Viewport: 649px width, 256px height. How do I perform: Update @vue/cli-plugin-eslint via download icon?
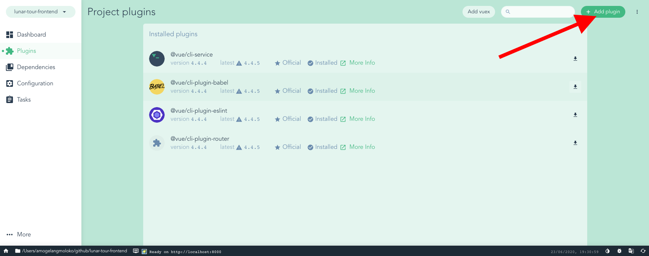pos(575,115)
